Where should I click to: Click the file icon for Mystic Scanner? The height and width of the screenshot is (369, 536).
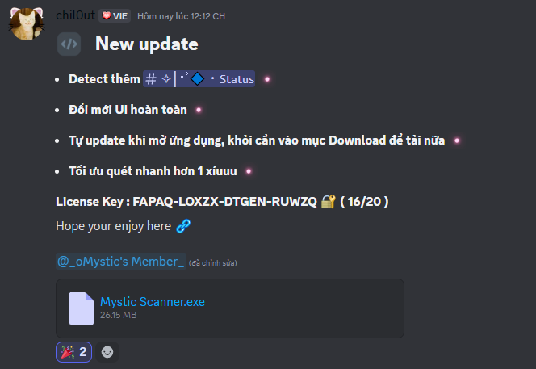[x=82, y=308]
